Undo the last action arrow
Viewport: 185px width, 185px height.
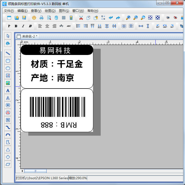tap(111, 18)
